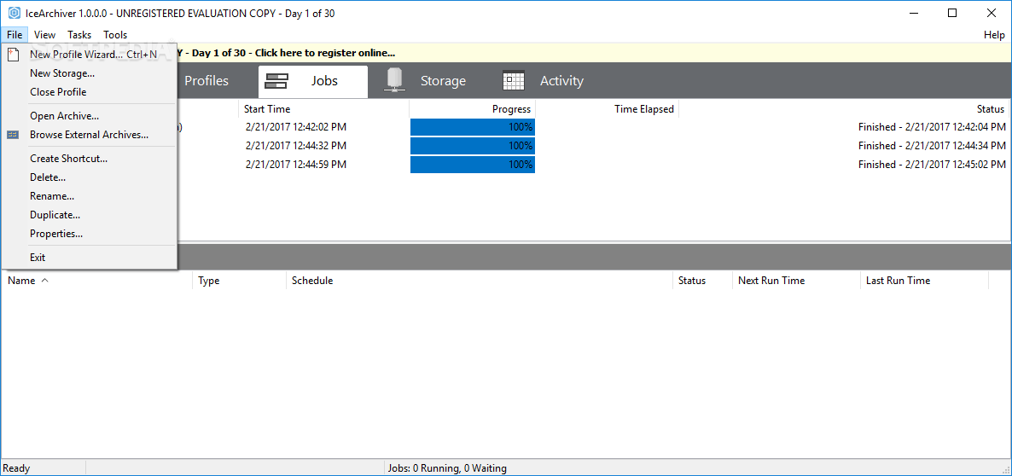This screenshot has height=476, width=1012.
Task: Open the Tasks menu
Action: (x=79, y=35)
